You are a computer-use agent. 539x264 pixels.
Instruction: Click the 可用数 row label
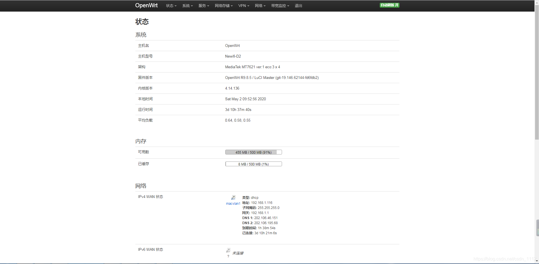click(143, 152)
